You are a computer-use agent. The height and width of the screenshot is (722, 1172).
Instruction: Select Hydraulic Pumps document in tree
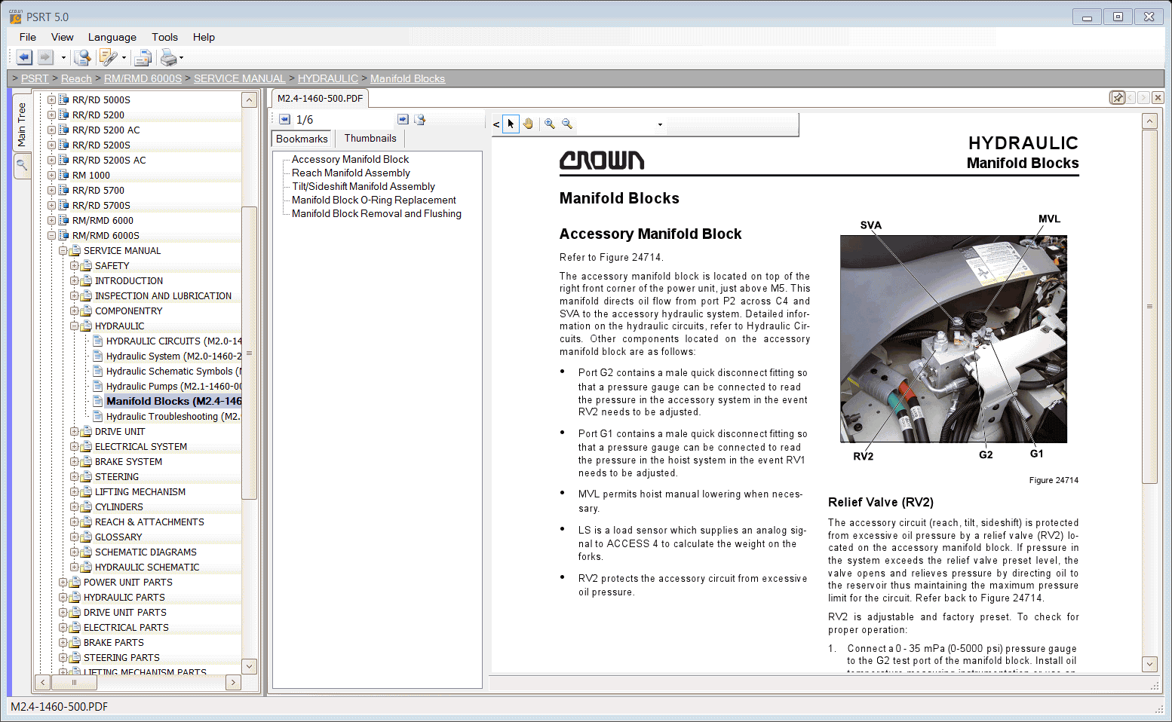coord(173,386)
